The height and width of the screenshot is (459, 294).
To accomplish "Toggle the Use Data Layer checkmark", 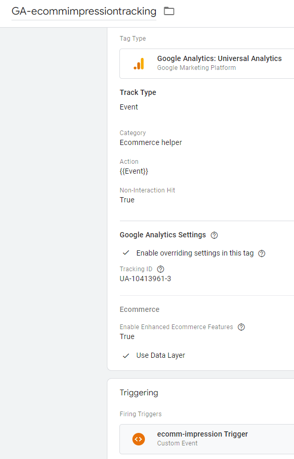I will click(126, 356).
